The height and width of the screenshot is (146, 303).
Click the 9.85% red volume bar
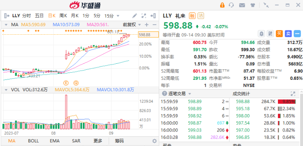click(286, 102)
